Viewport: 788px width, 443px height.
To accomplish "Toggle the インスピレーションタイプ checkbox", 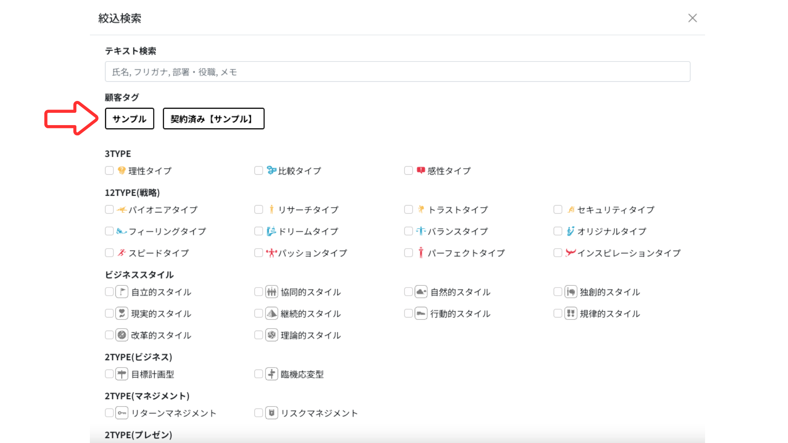I will [558, 253].
